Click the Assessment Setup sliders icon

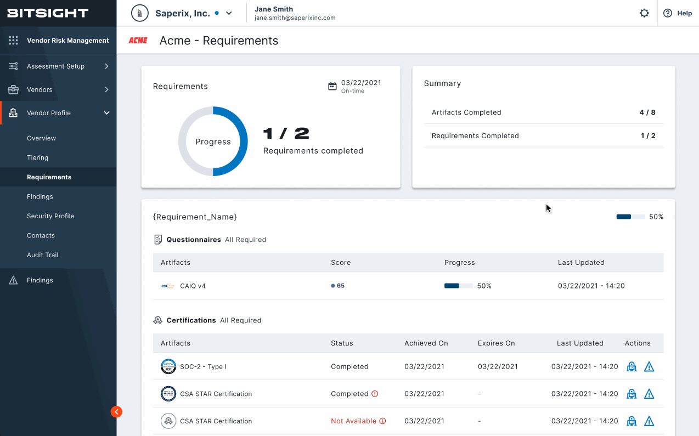pyautogui.click(x=13, y=66)
